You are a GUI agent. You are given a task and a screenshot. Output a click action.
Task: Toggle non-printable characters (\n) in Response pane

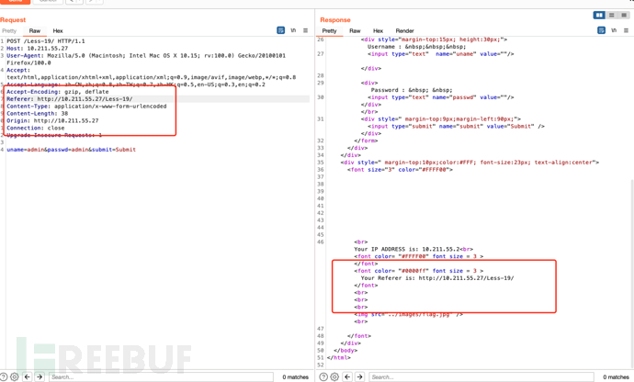tap(614, 30)
